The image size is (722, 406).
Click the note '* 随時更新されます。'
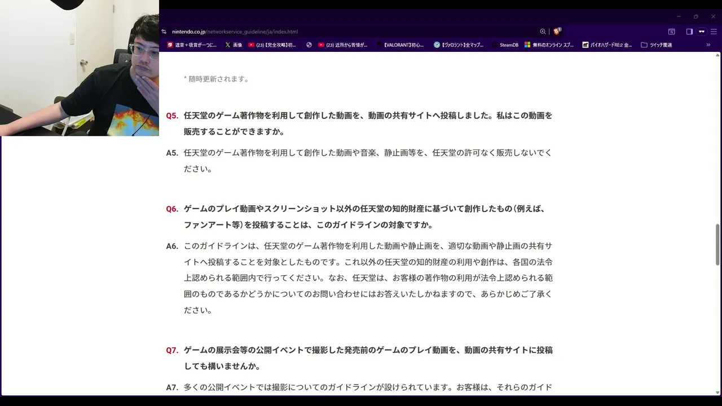pos(217,79)
